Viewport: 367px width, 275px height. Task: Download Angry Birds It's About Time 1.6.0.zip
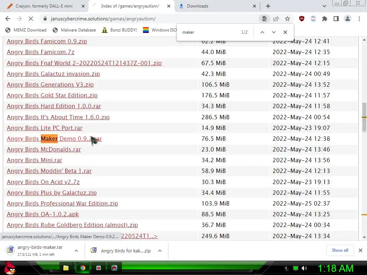[x=58, y=117]
